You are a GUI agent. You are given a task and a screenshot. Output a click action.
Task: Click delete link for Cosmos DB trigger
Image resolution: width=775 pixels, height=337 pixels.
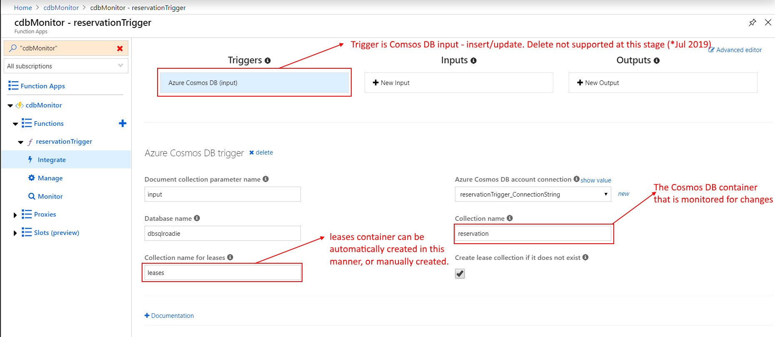point(261,152)
